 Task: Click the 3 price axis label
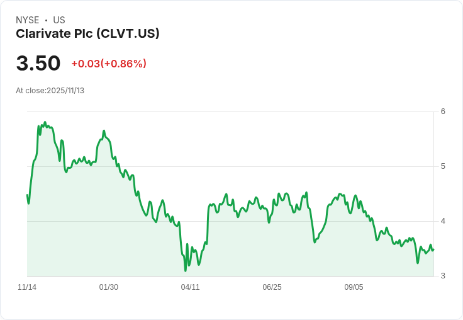(x=443, y=276)
